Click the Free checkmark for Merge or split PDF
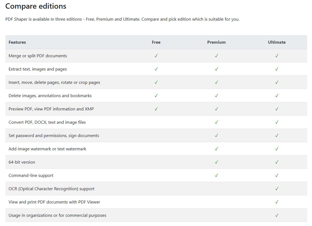Viewport: 312px width, 226px height. (x=156, y=56)
